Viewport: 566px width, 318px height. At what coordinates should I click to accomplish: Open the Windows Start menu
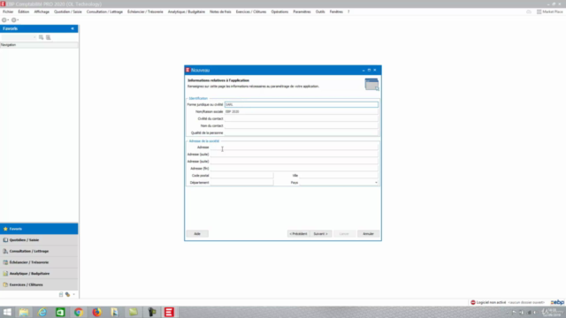click(7, 312)
